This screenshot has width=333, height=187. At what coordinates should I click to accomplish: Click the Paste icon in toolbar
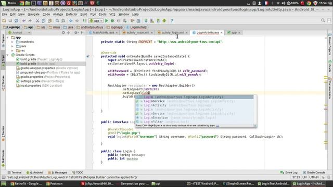50,21
